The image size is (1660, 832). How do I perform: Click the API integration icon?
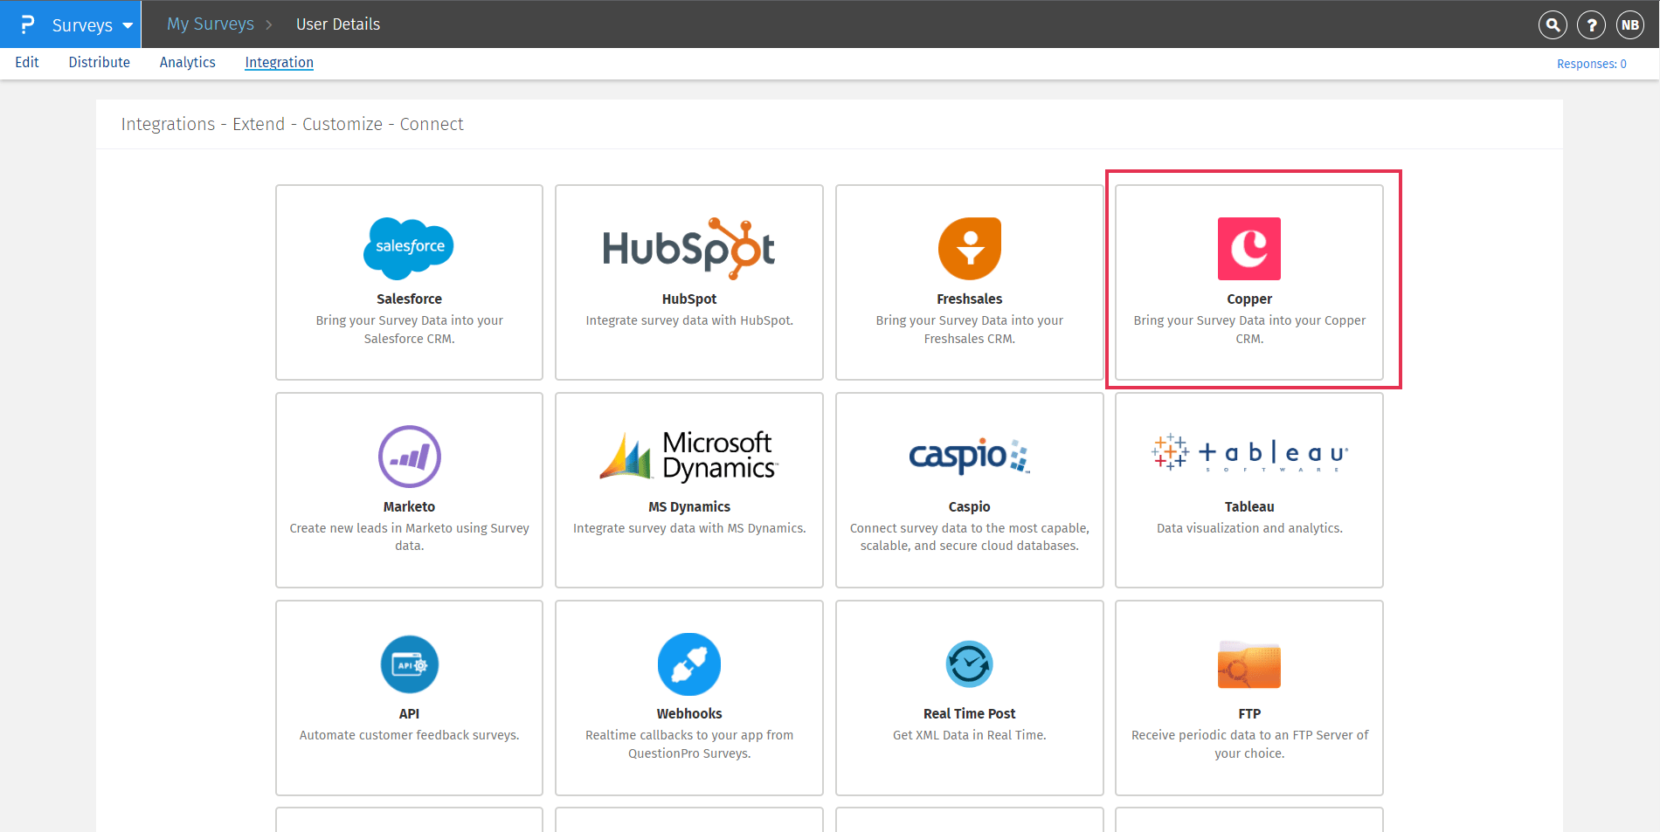point(409,664)
